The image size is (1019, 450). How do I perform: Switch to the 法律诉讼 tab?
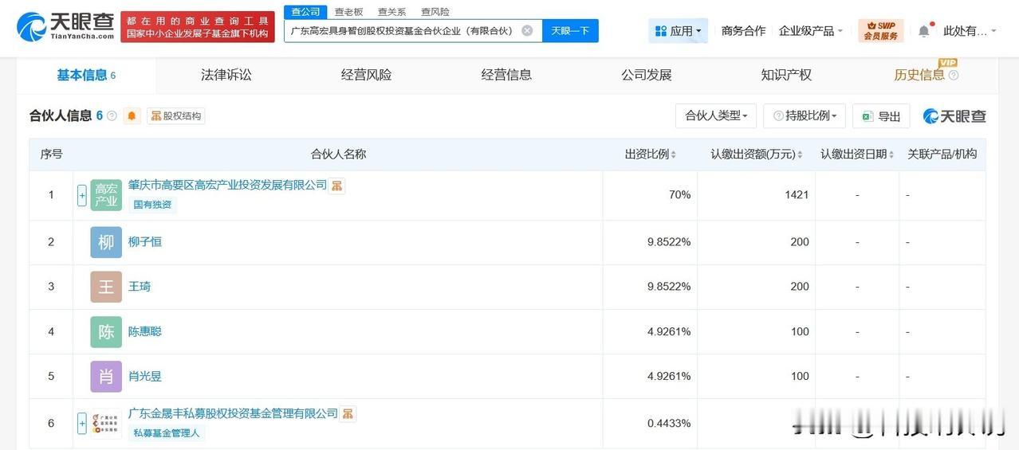click(226, 75)
